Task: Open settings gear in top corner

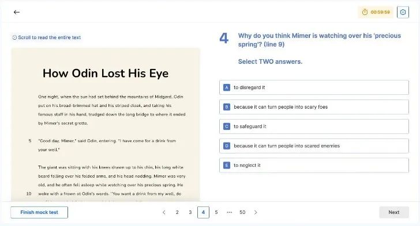Action: coord(403,12)
